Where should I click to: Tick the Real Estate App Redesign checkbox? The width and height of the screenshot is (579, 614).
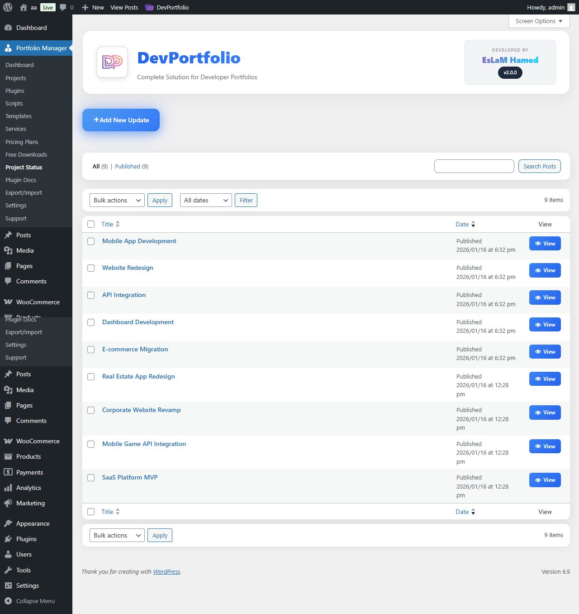coord(91,377)
